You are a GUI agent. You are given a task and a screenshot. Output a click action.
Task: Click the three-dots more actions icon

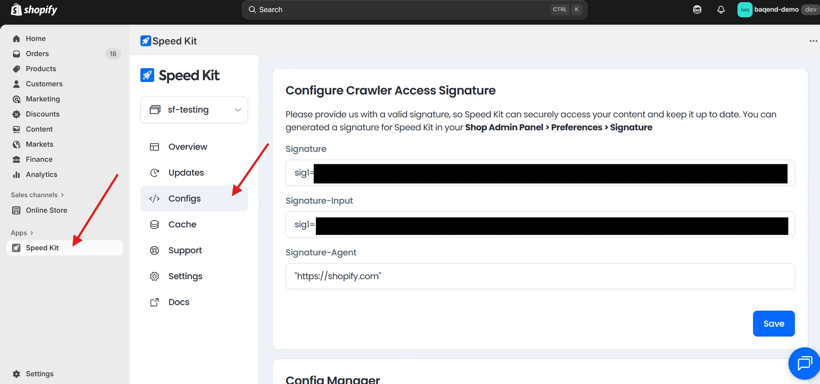[x=813, y=41]
